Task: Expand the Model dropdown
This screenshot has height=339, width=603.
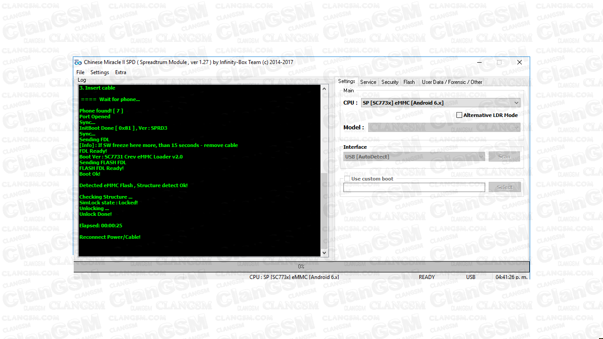Action: coord(444,127)
